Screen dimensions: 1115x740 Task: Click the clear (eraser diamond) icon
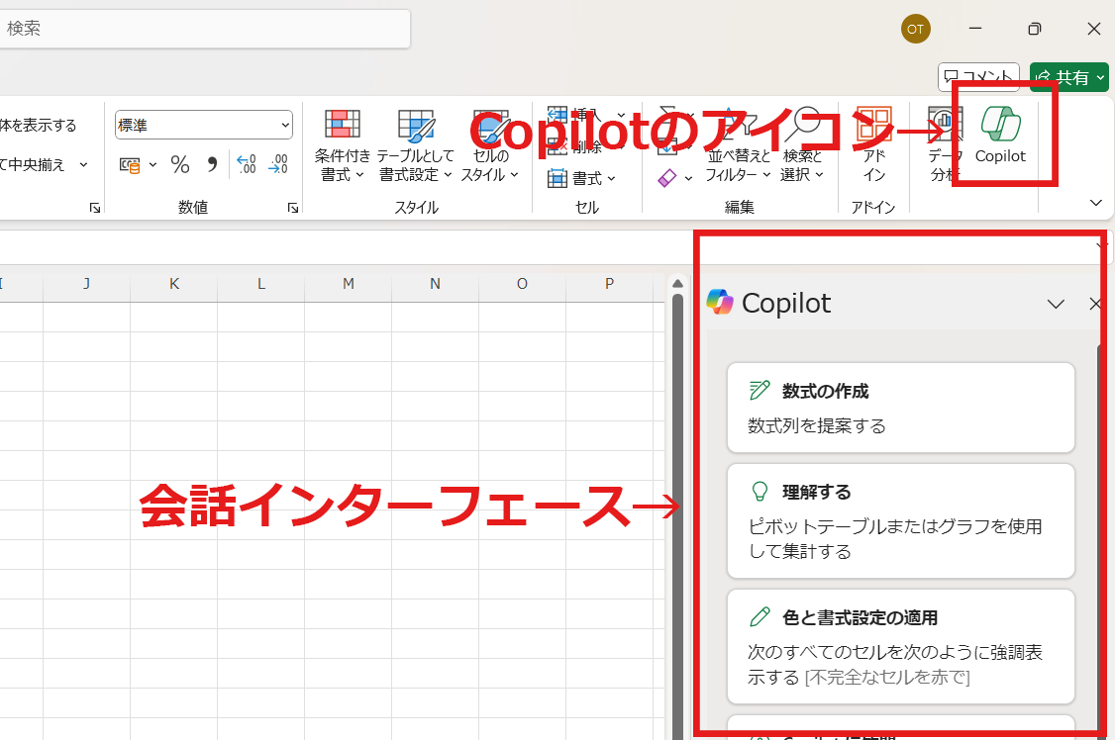click(667, 177)
